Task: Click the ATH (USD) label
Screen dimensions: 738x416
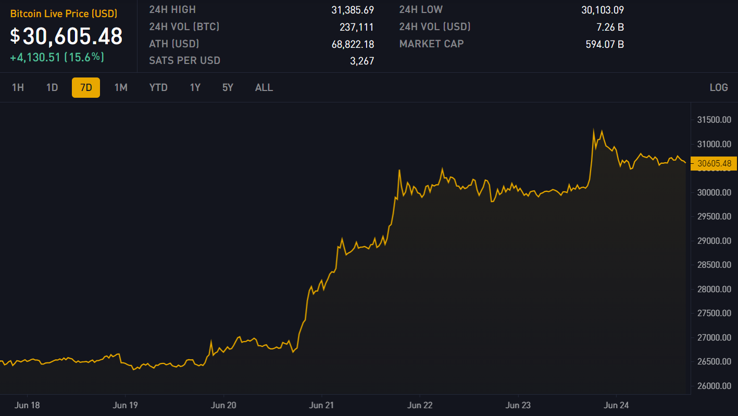Action: pyautogui.click(x=174, y=44)
